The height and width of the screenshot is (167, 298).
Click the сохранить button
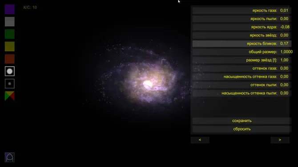242,121
